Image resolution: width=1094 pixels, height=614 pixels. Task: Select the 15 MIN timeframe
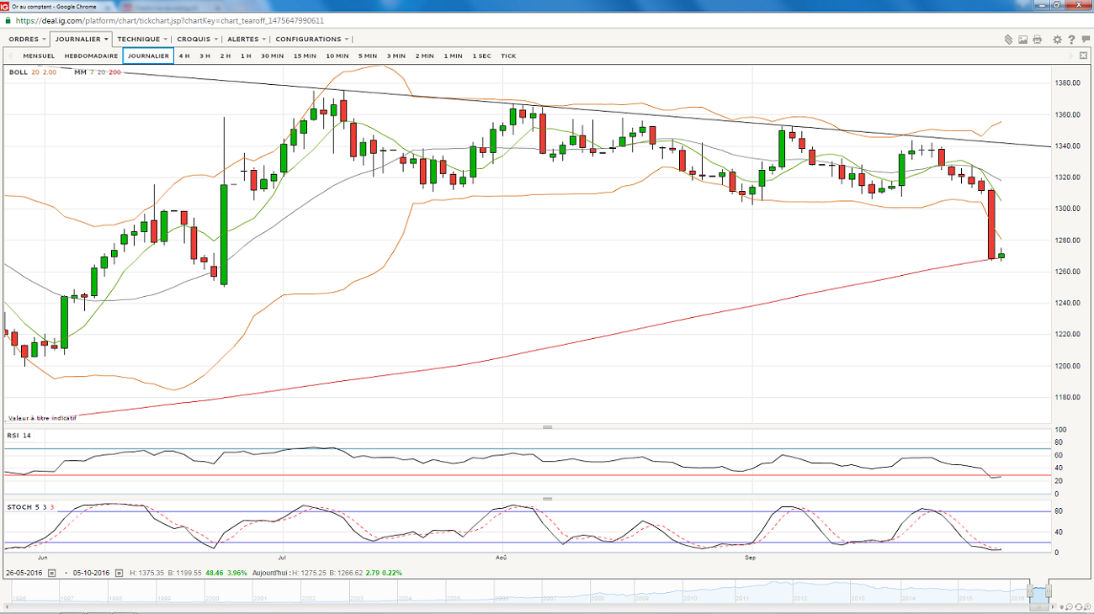[305, 56]
